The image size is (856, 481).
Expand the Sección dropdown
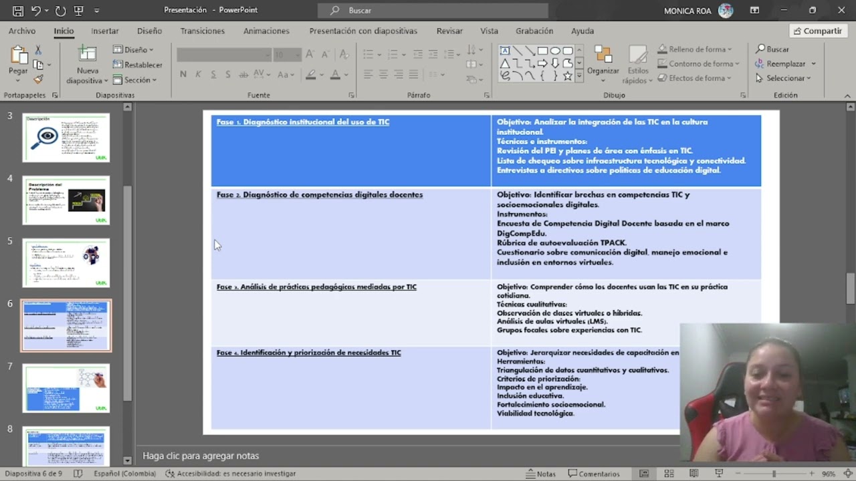tap(134, 79)
